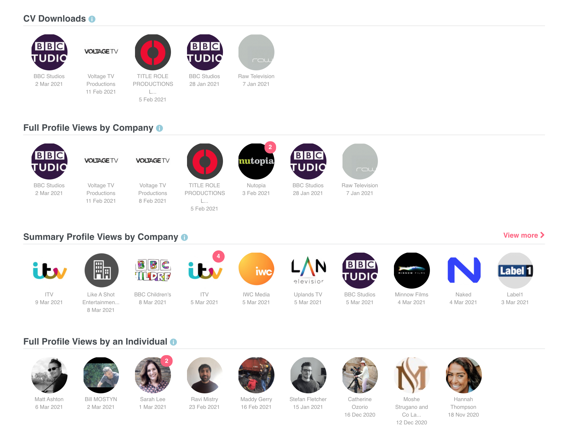Screen dimensions: 571x431
Task: Open Moshe Strugano and Co logo thumbnail
Action: (412, 375)
